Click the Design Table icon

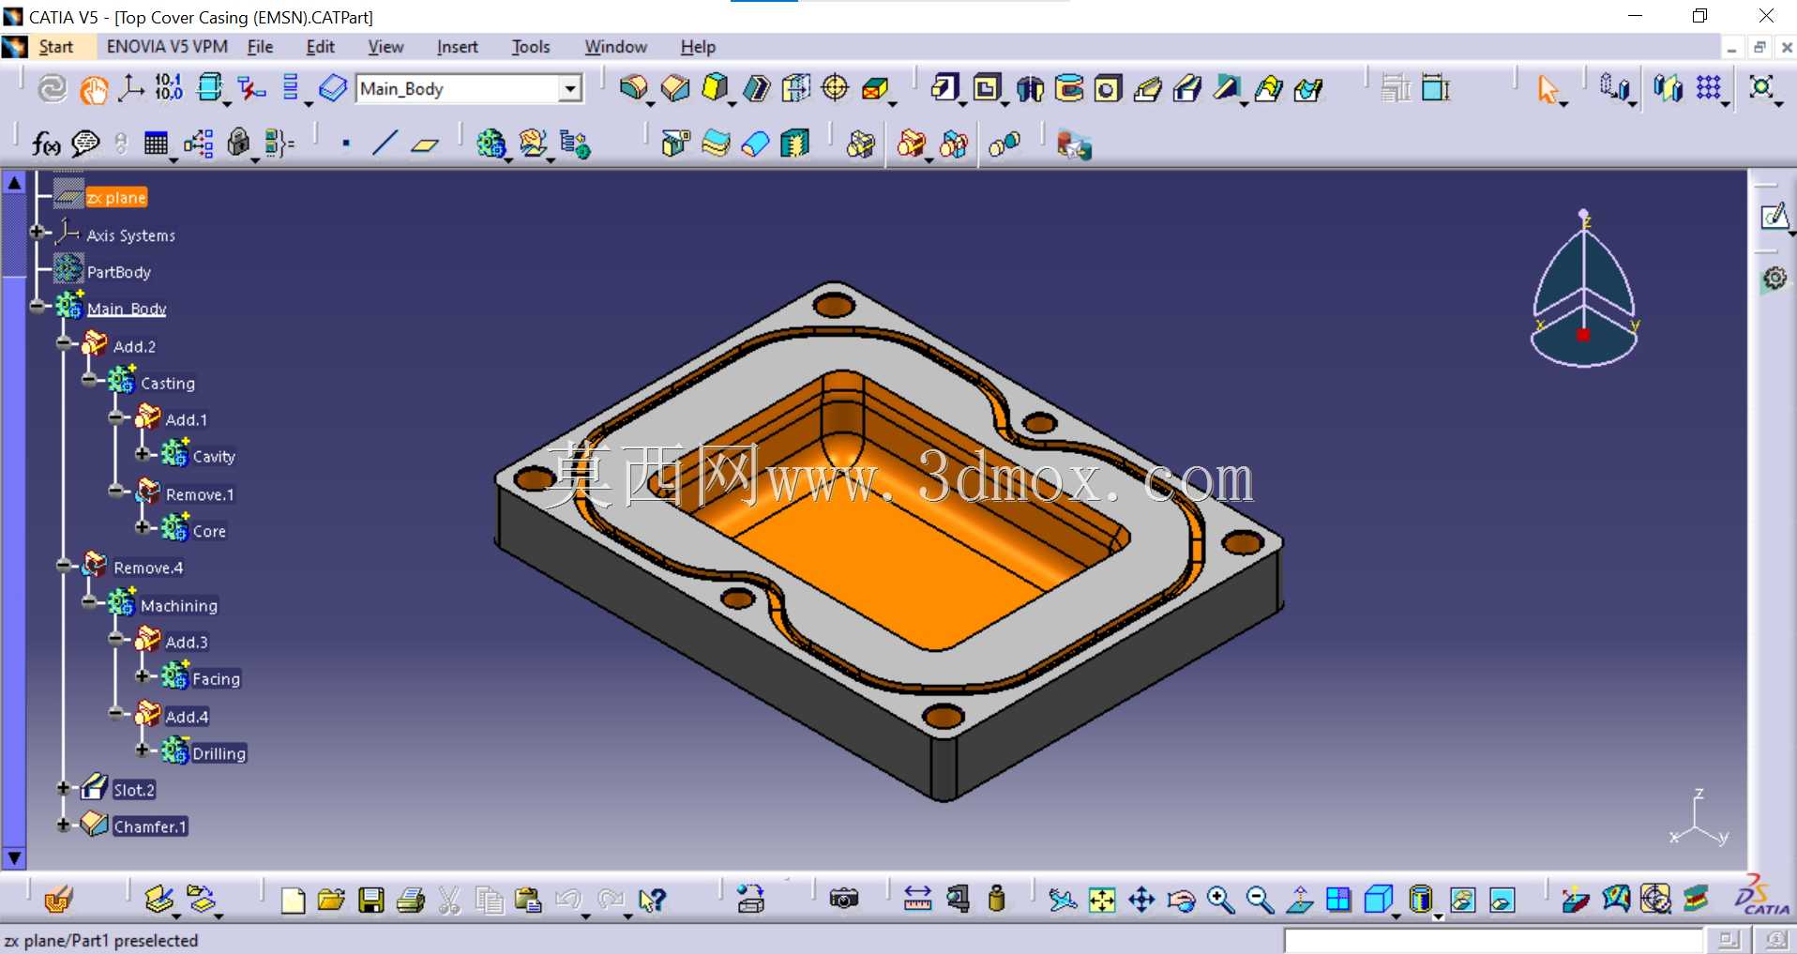coord(156,144)
